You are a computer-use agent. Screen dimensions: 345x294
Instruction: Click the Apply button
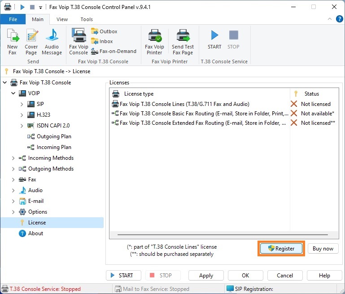[x=206, y=276]
